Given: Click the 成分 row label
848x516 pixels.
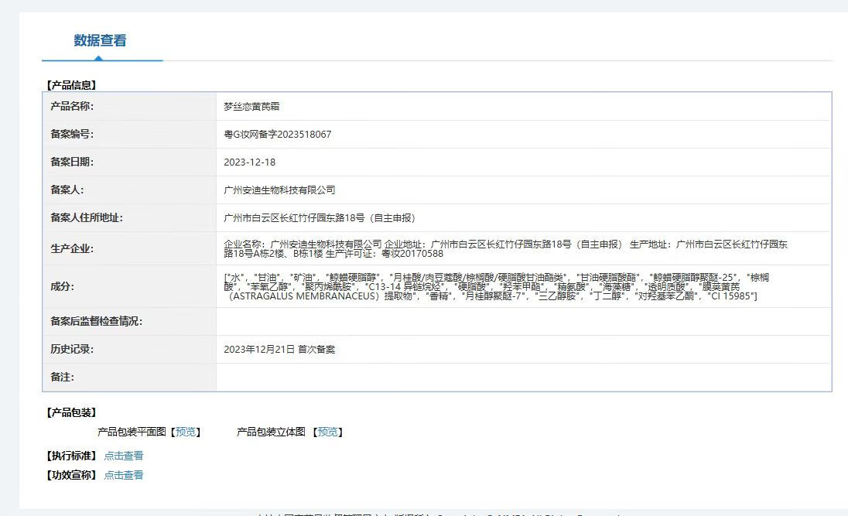Looking at the screenshot, I should tap(62, 286).
